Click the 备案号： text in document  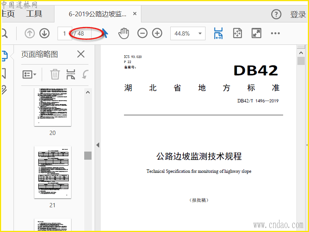click(x=130, y=67)
